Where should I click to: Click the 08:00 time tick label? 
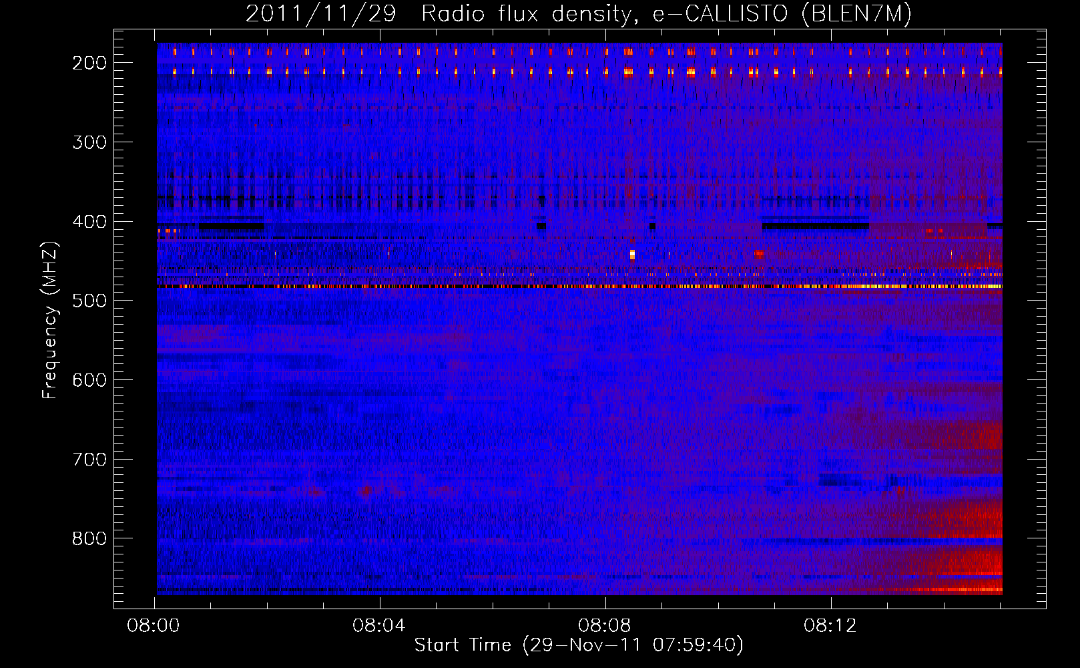pos(154,626)
